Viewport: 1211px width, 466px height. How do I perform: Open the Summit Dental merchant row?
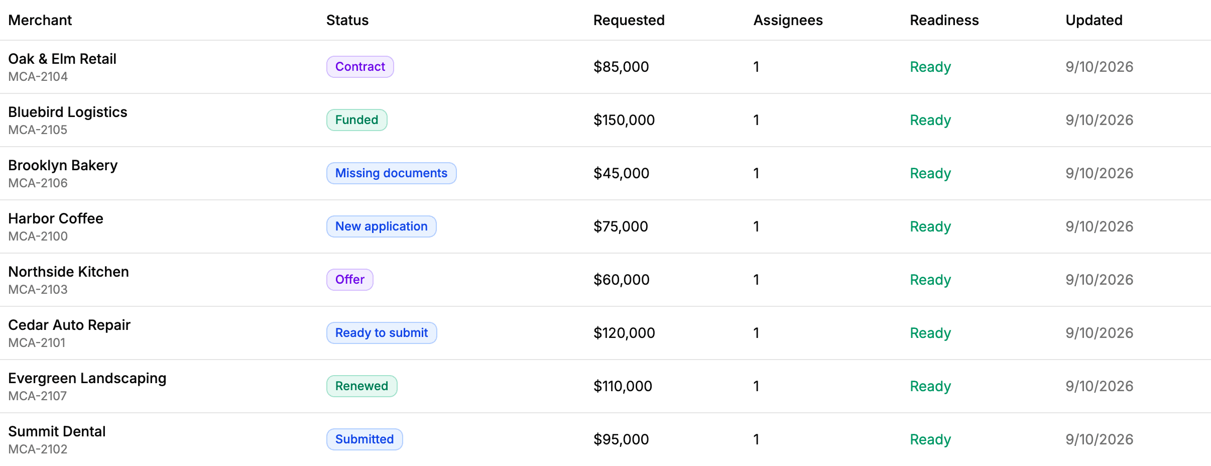[605, 439]
